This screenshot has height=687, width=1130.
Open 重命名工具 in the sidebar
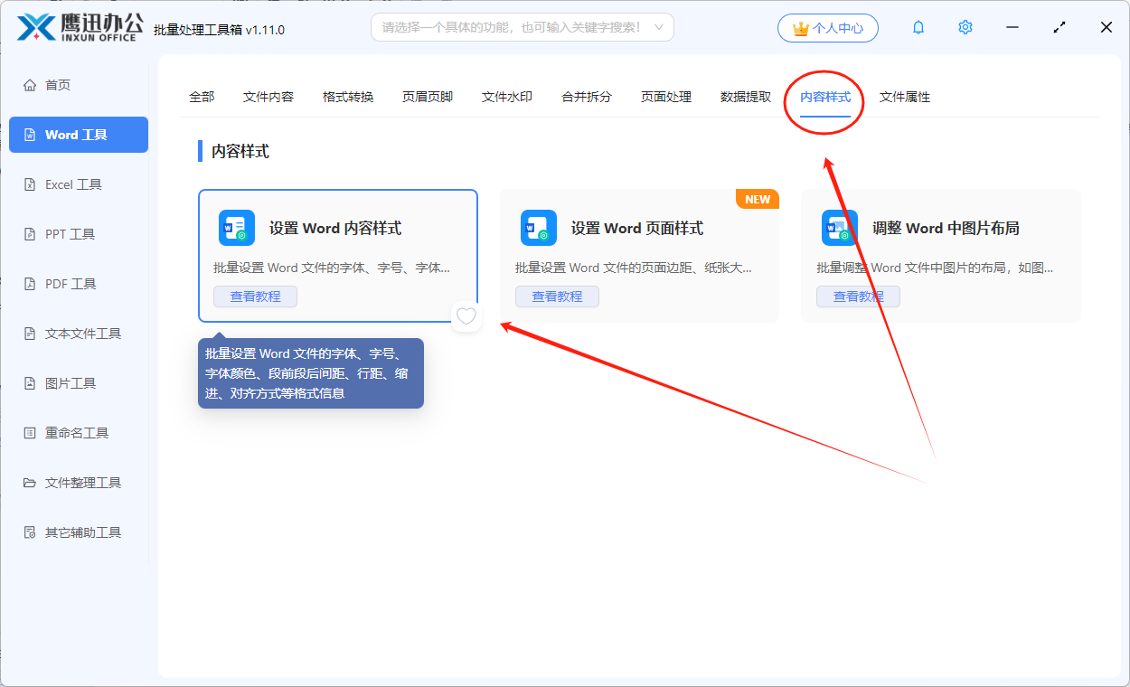[79, 433]
